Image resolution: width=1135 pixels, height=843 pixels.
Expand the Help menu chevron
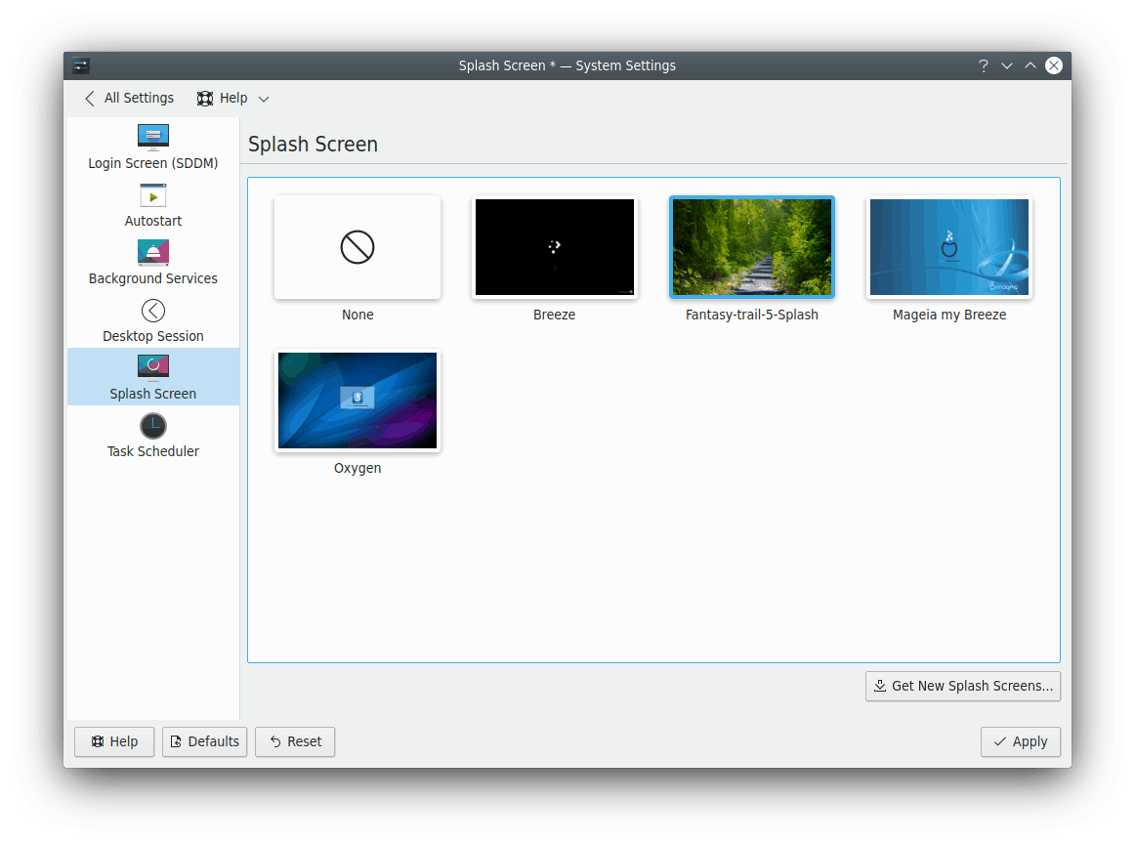click(263, 98)
